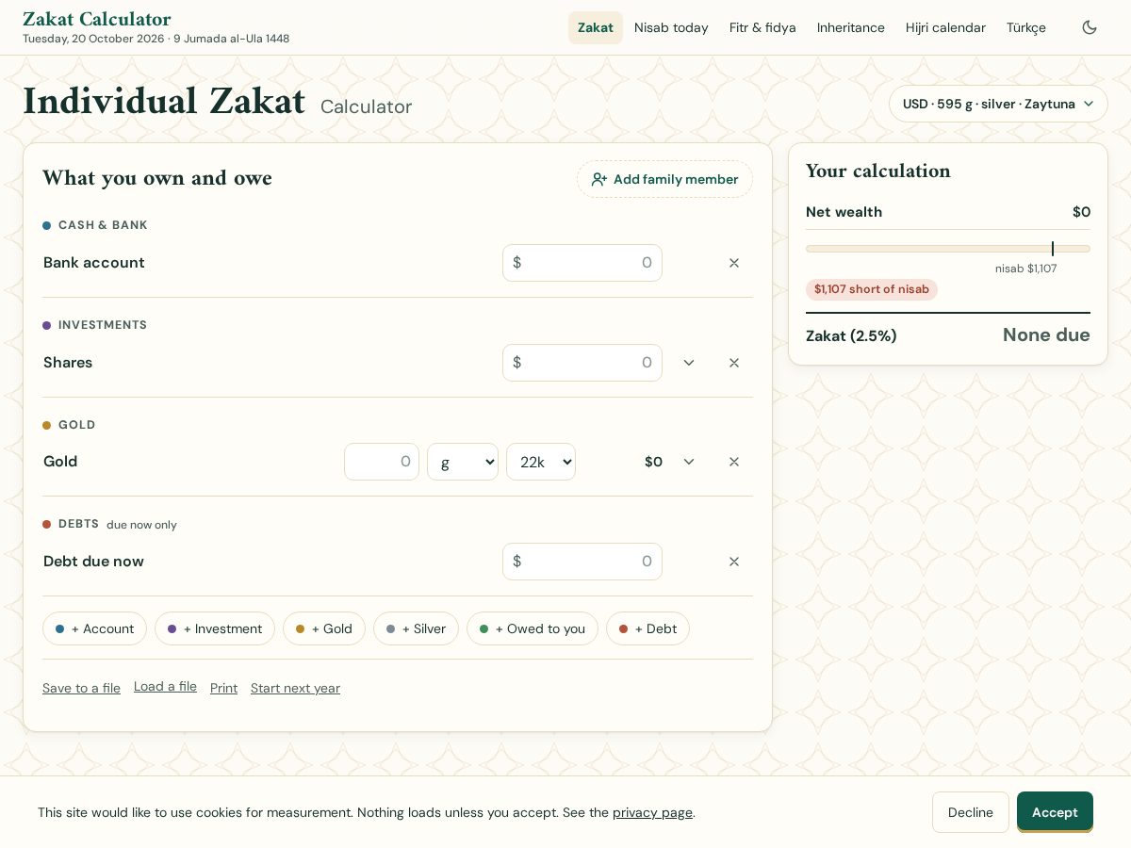Add a Silver entry

(416, 628)
